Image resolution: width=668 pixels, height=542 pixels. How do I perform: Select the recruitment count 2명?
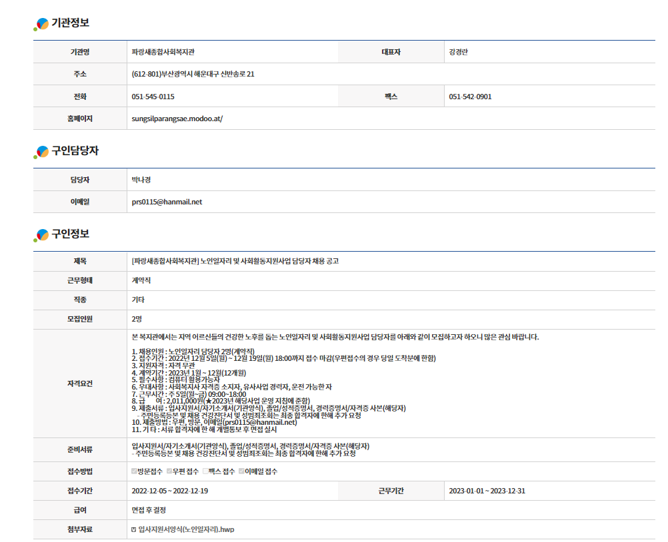[x=137, y=319]
